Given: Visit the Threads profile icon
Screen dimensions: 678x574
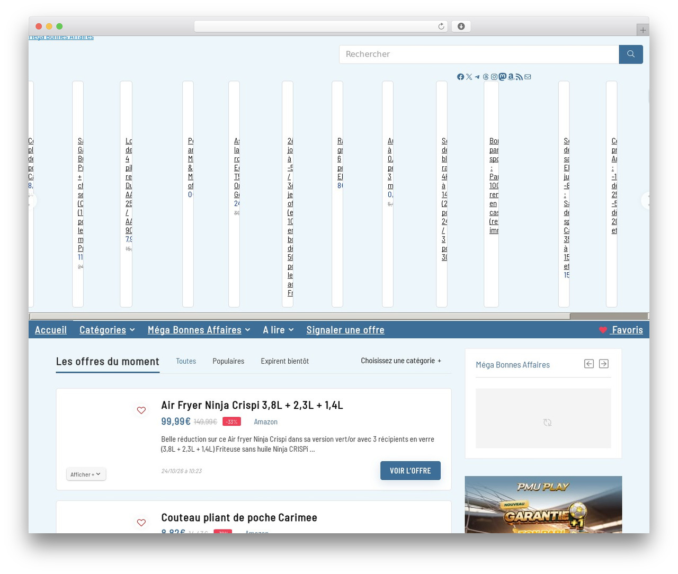Looking at the screenshot, I should pyautogui.click(x=486, y=77).
